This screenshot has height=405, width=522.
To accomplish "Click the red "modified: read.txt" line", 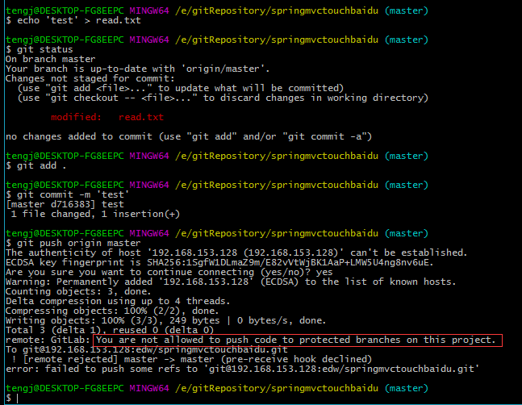I will coord(107,117).
